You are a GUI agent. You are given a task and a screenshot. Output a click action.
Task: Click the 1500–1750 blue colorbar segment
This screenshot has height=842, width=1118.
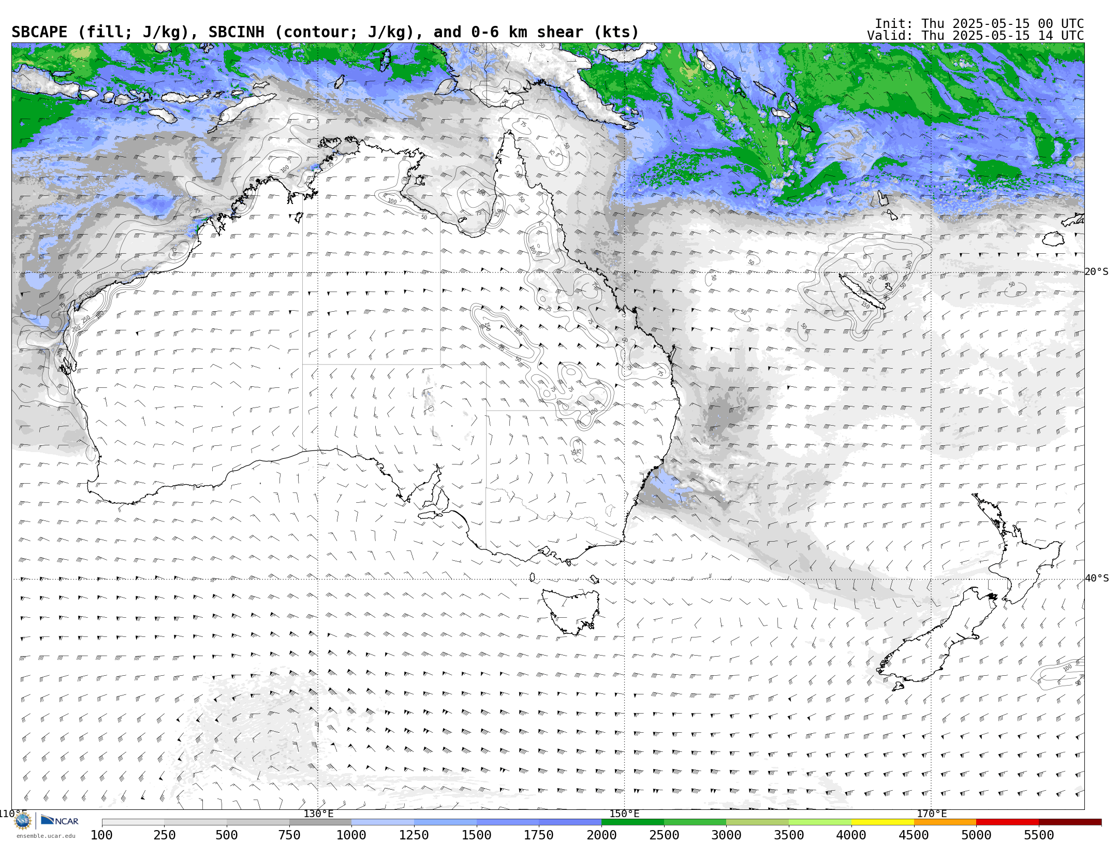click(508, 822)
